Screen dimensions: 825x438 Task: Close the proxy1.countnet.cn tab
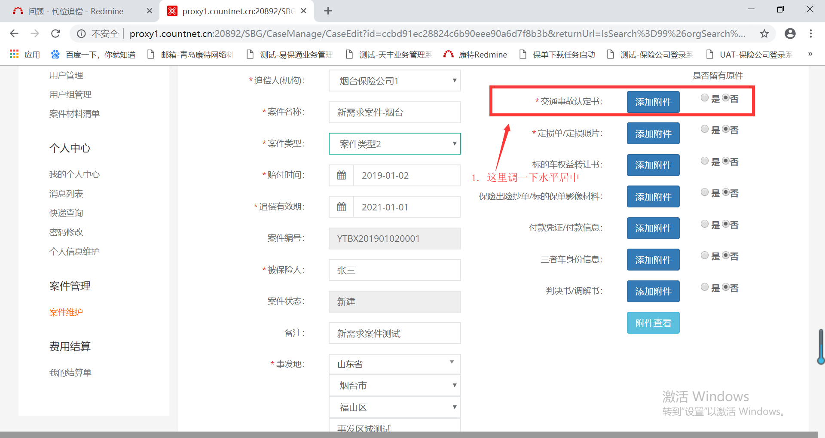[303, 11]
